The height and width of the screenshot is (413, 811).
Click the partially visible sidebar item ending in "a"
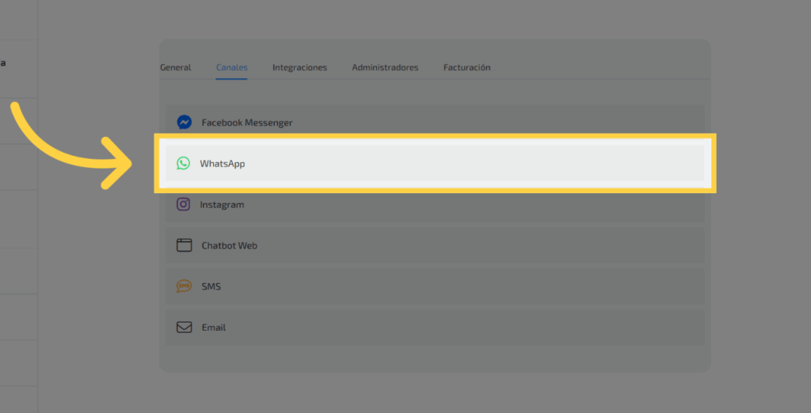click(x=3, y=63)
